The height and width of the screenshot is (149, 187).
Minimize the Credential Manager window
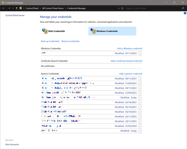166,2
